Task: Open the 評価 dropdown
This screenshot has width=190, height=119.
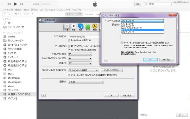Action: pyautogui.click(x=80, y=63)
